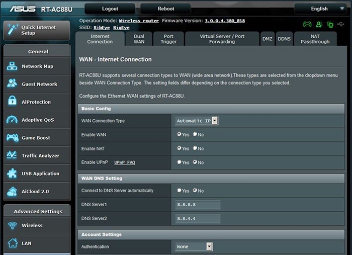This screenshot has width=352, height=255.
Task: Click the Reboot button
Action: coord(165,9)
